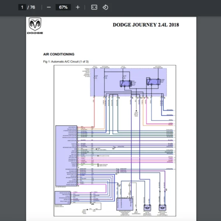This screenshot has width=221, height=221.
Task: Toggle fit to page width icon
Action: (x=94, y=7)
